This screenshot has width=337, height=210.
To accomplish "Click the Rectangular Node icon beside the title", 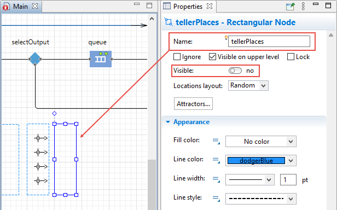I will coord(168,22).
